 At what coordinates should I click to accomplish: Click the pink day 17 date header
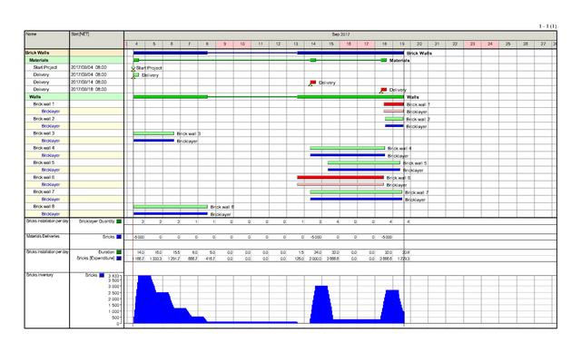(367, 44)
